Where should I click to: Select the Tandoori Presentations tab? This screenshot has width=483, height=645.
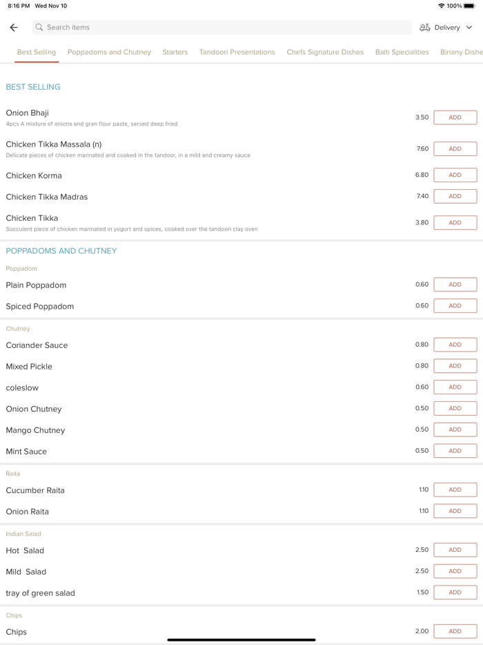[x=237, y=52]
